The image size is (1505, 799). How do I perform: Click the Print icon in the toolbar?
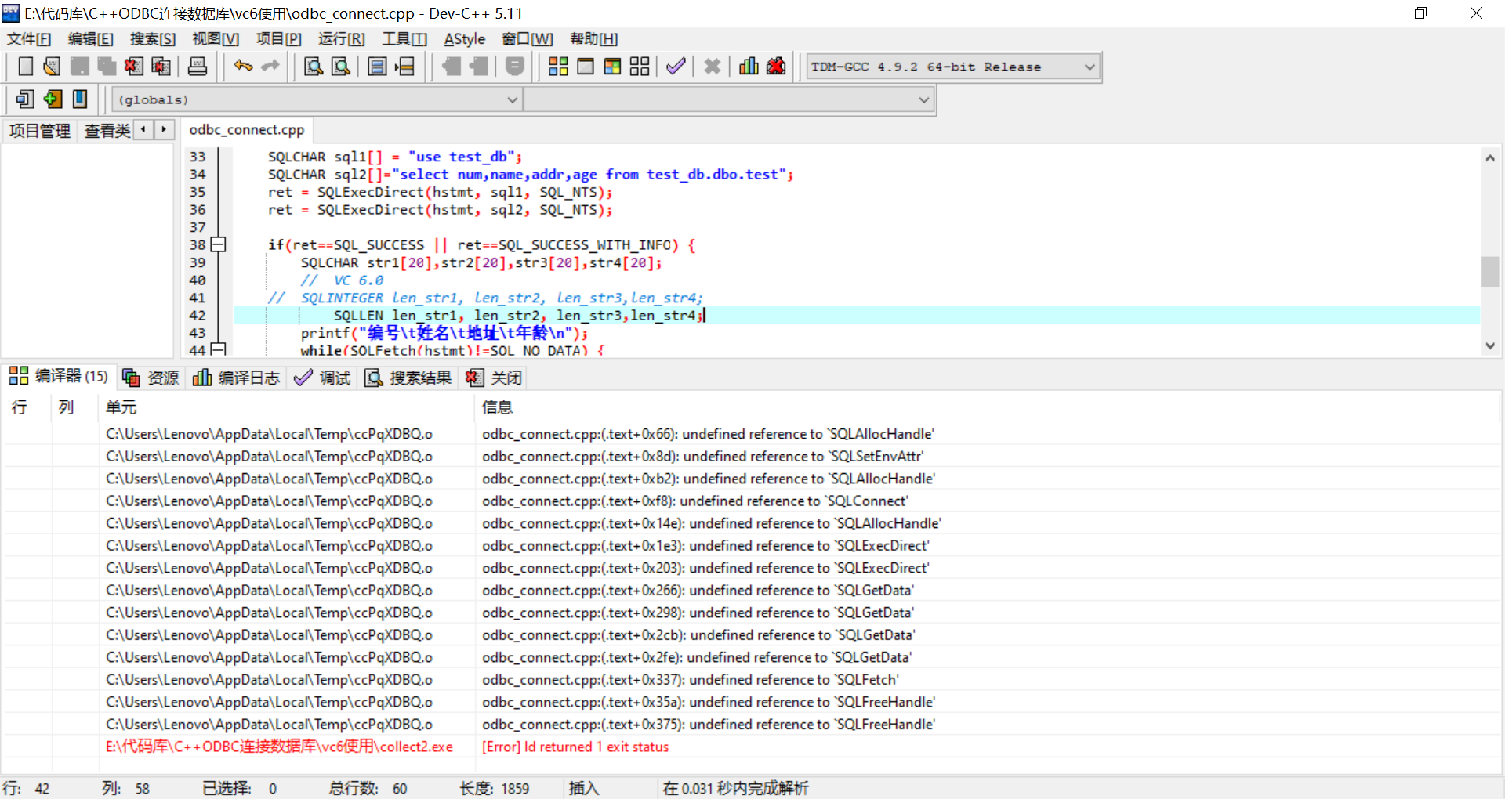coord(198,67)
